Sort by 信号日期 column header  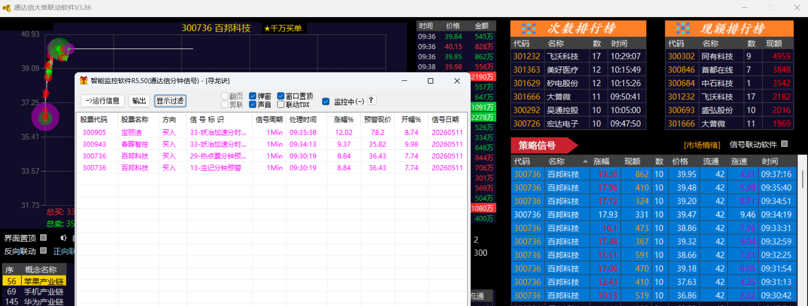pos(445,120)
